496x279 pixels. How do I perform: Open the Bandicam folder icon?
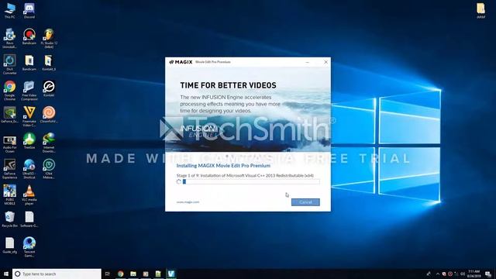[29, 63]
